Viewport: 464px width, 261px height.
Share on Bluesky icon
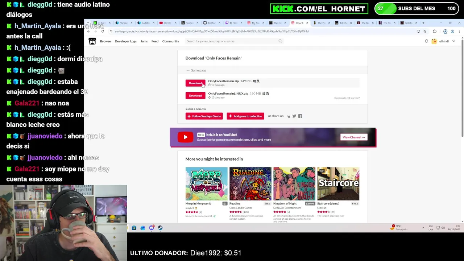(x=289, y=116)
